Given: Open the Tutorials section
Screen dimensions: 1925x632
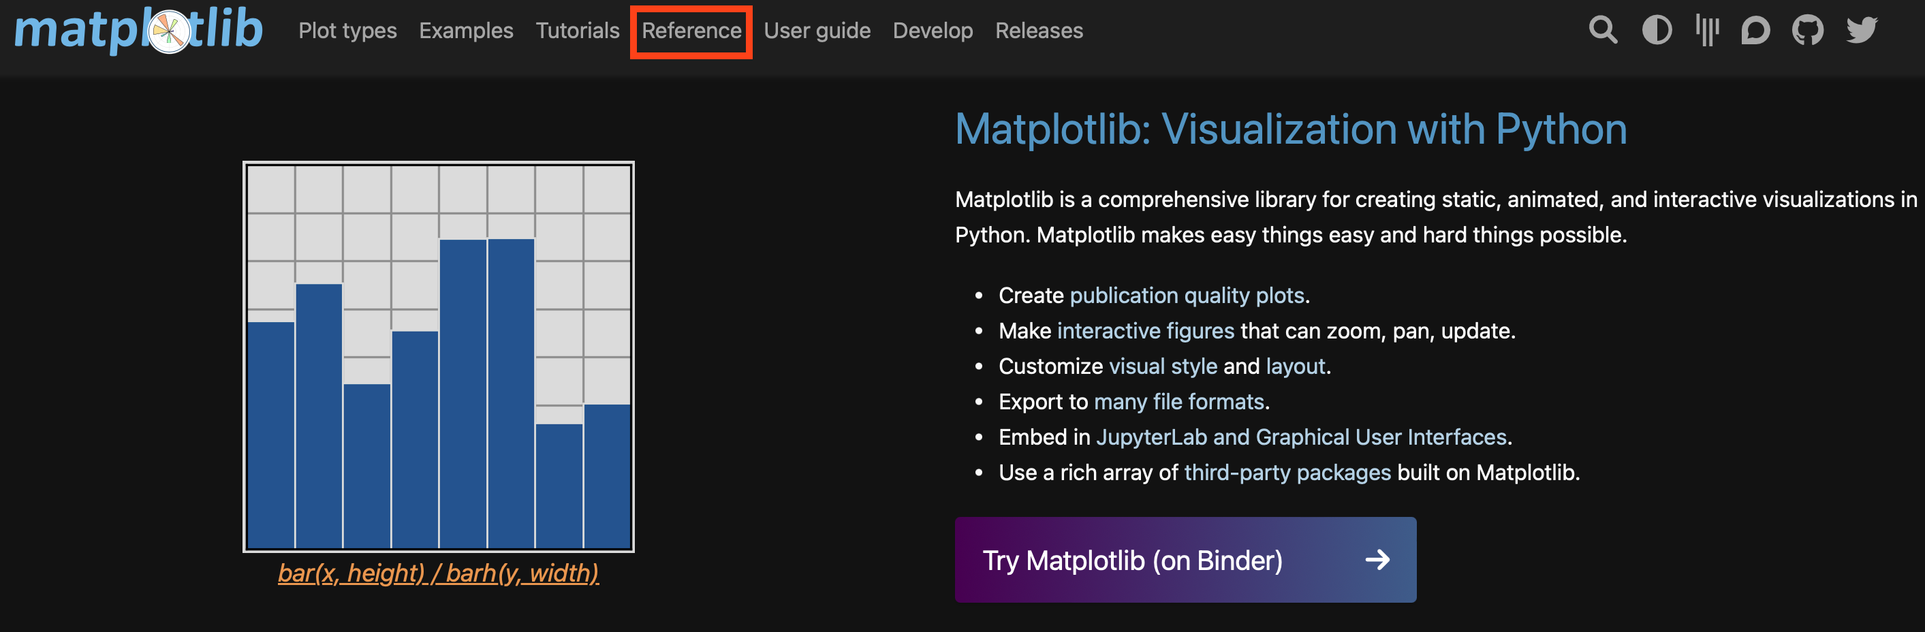Looking at the screenshot, I should click(577, 31).
